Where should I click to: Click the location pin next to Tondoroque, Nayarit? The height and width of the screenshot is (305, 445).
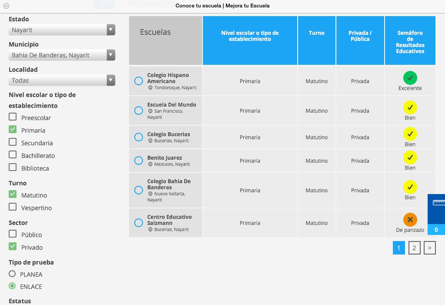(x=150, y=88)
